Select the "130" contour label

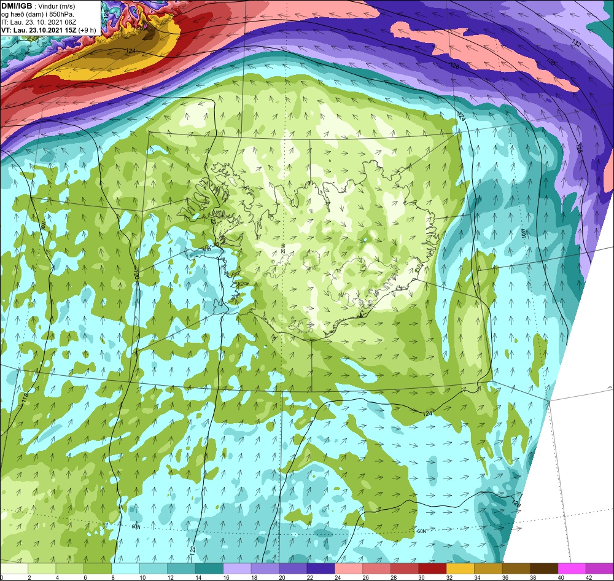coord(551,61)
